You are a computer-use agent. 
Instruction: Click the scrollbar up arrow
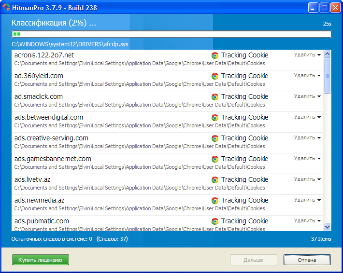pyautogui.click(x=327, y=54)
